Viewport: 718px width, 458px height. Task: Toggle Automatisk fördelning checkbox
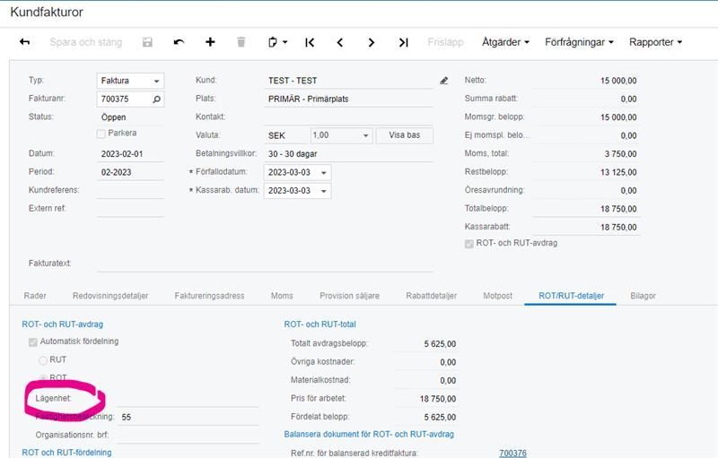click(x=33, y=341)
